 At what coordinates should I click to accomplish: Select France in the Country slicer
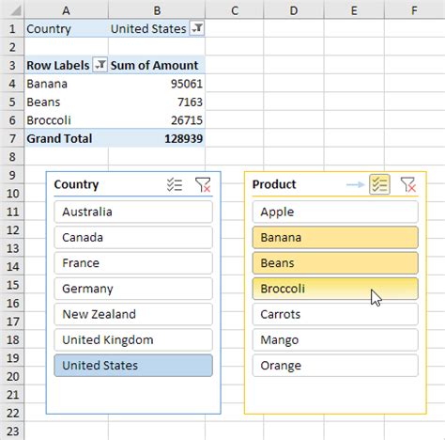pyautogui.click(x=133, y=263)
